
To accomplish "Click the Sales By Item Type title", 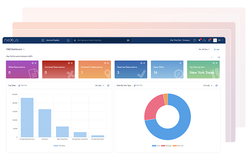I will pos(124,85).
